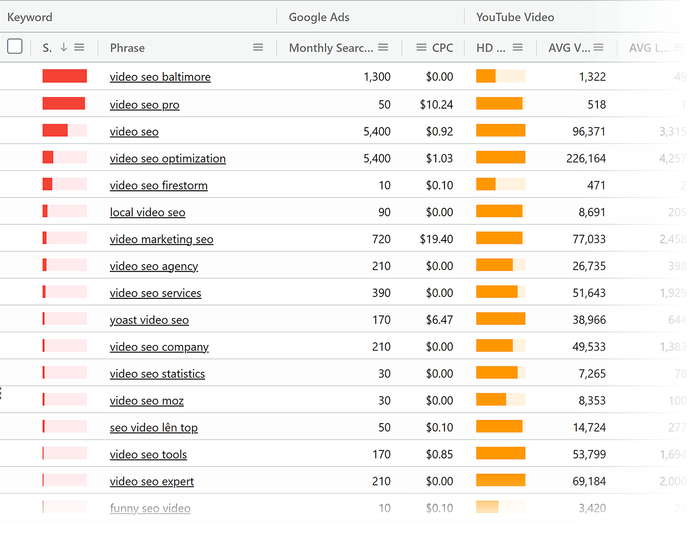Open the Monthly Search column menu icon

tap(383, 48)
